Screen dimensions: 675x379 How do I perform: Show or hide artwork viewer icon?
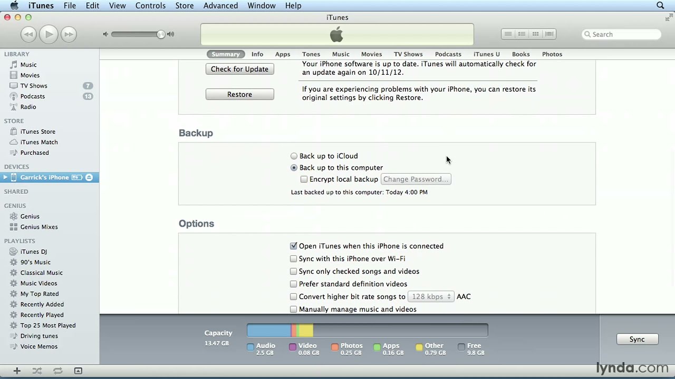[x=78, y=371]
